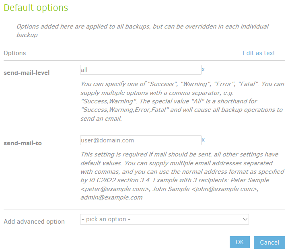This screenshot has height=251, width=288.
Task: Click the Default options heading
Action: tap(36, 8)
